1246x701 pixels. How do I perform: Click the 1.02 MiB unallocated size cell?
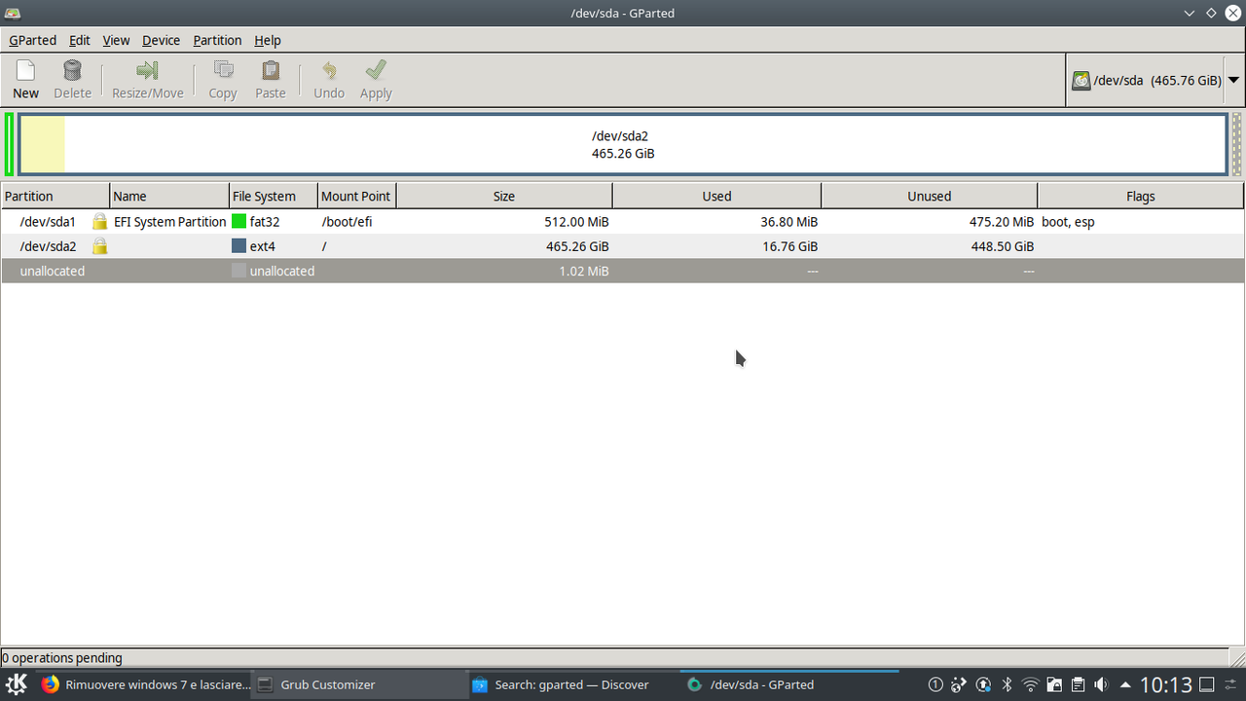584,271
